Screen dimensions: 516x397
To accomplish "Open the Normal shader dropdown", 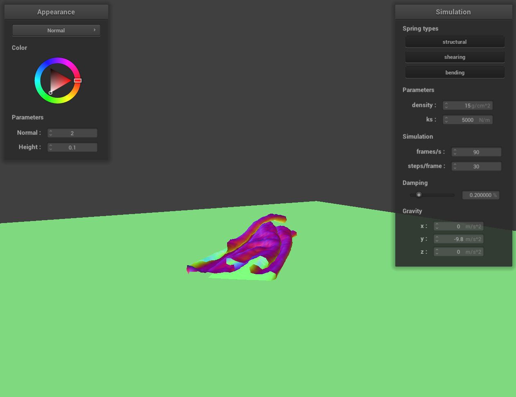I will pos(56,30).
